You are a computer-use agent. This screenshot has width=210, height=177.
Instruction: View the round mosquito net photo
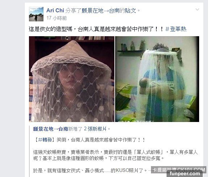point(157,79)
